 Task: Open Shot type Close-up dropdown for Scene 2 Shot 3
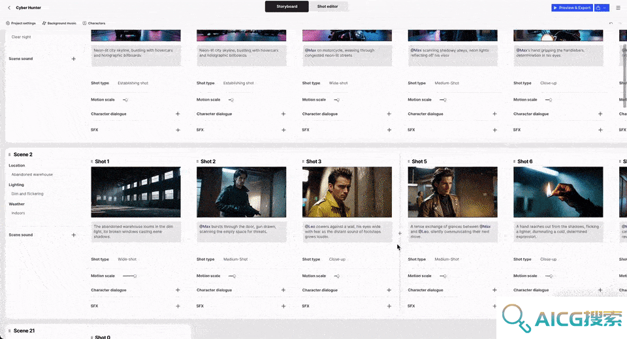point(337,259)
